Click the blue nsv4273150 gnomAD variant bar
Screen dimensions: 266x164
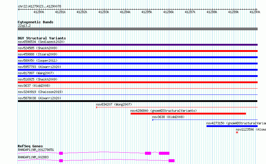(x=232, y=126)
